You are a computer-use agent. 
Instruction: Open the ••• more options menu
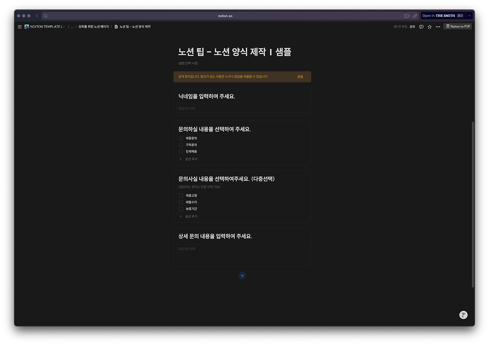[x=437, y=27]
